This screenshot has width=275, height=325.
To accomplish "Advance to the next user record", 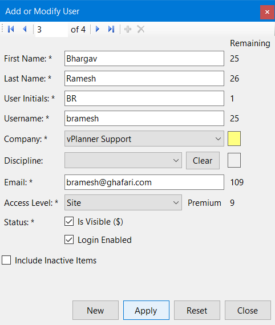I will point(97,29).
